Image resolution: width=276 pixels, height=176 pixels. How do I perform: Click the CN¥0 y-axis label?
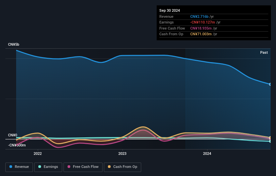(x=13, y=135)
